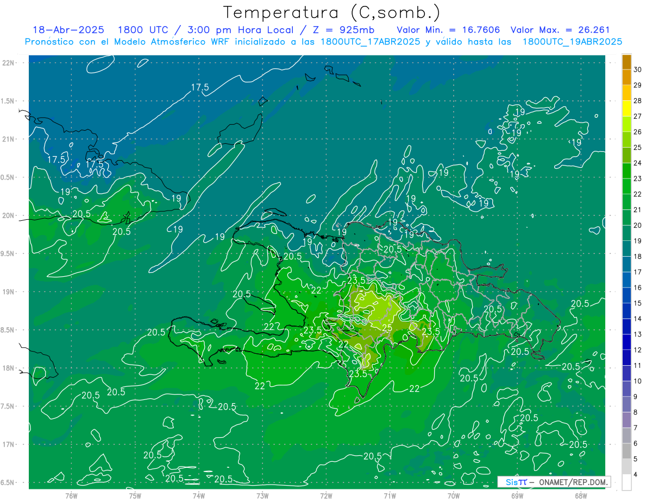Screen dimensions: 652x503
Task: Click the '22N' latitude axis label
Action: [8, 63]
